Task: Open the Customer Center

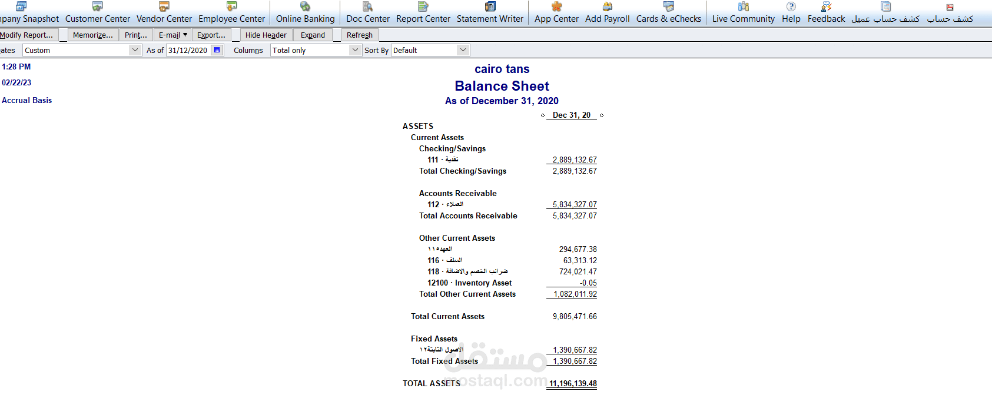Action: tap(98, 12)
